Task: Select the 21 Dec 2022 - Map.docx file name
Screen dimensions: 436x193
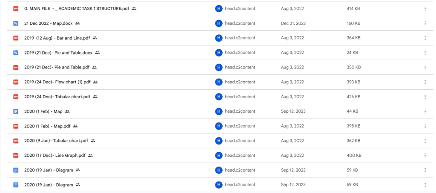Action: 48,23
